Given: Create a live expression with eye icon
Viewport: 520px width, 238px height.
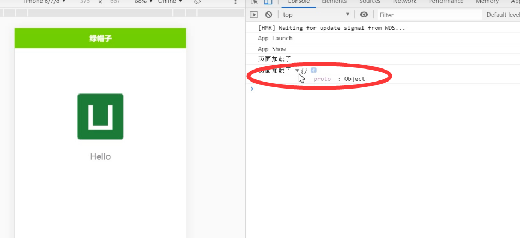Looking at the screenshot, I should tap(364, 15).
